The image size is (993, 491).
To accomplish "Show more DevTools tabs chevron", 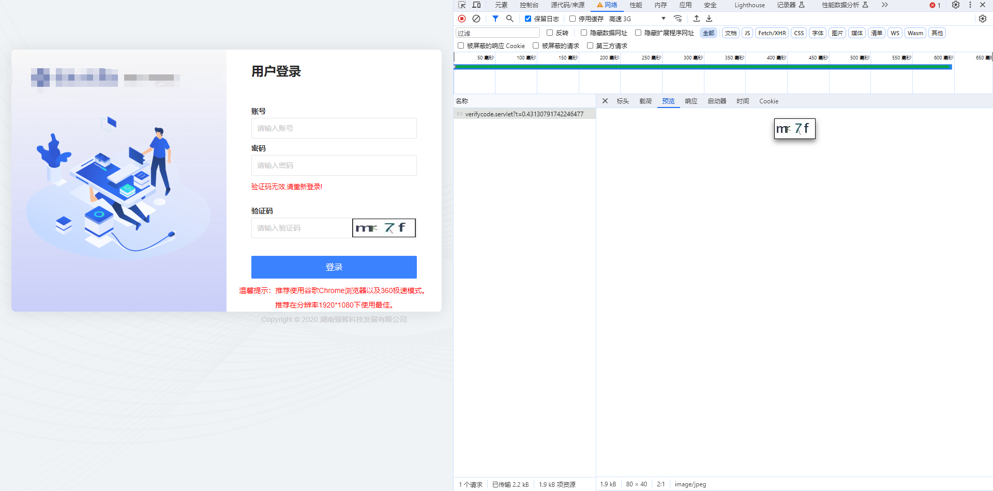I will 885,5.
